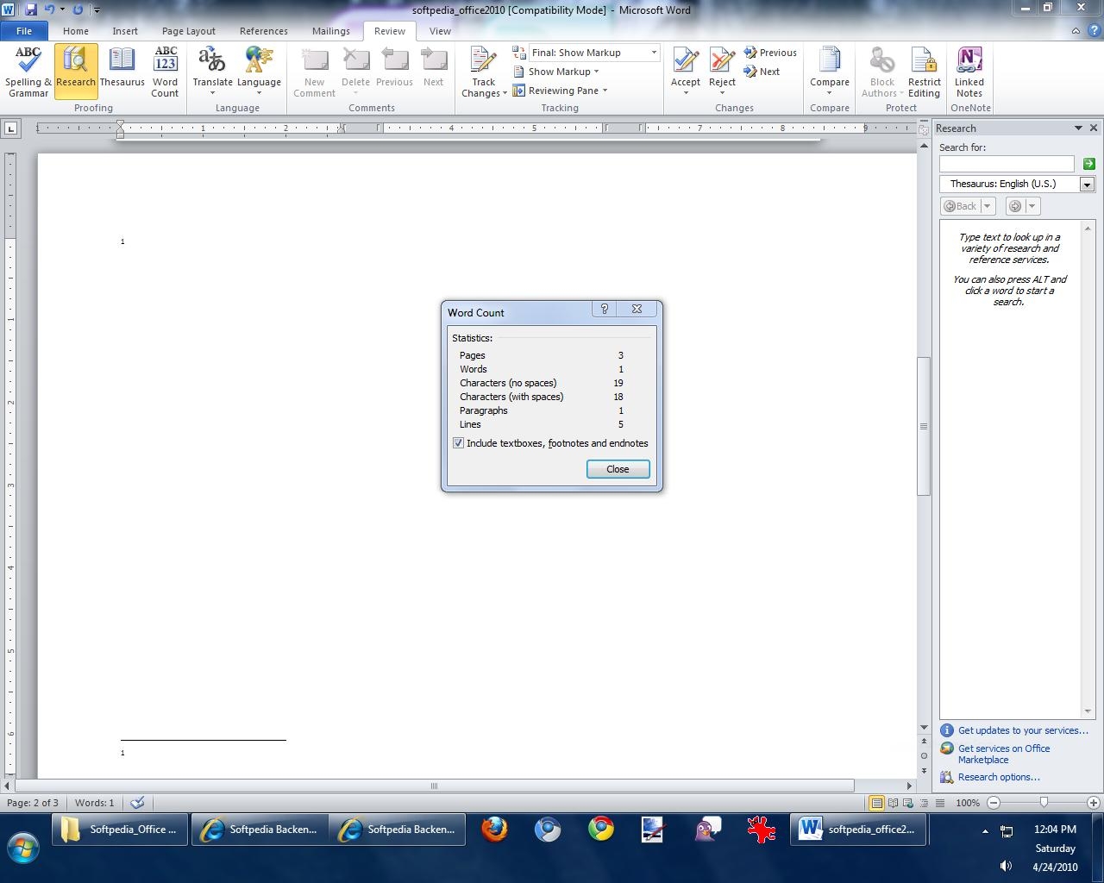This screenshot has width=1104, height=883.
Task: Switch to the Page Layout tab
Action: (188, 31)
